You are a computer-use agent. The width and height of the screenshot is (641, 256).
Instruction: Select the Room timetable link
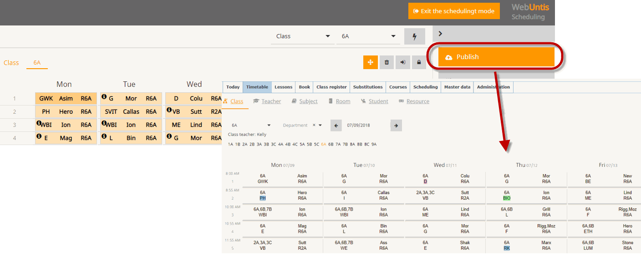pos(343,101)
